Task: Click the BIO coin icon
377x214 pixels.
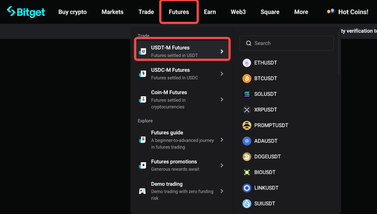Action: [247, 172]
